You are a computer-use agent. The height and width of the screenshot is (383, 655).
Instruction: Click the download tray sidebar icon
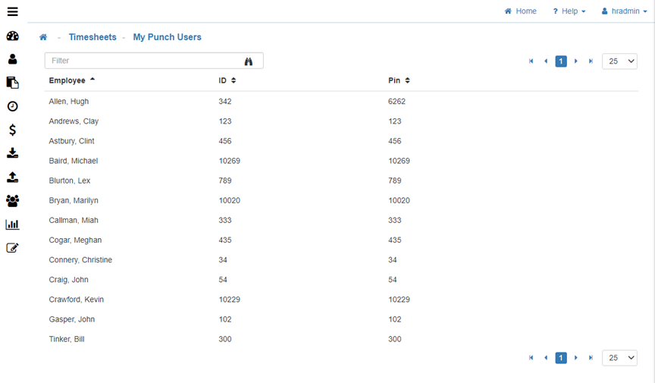[x=12, y=153]
